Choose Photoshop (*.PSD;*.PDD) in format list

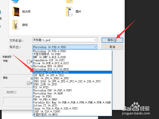(x=72, y=51)
